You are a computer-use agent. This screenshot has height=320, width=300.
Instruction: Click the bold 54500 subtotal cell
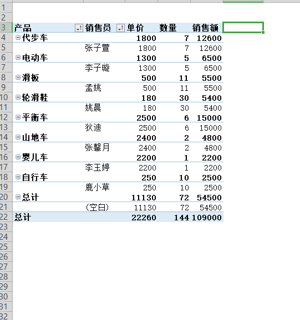point(207,197)
